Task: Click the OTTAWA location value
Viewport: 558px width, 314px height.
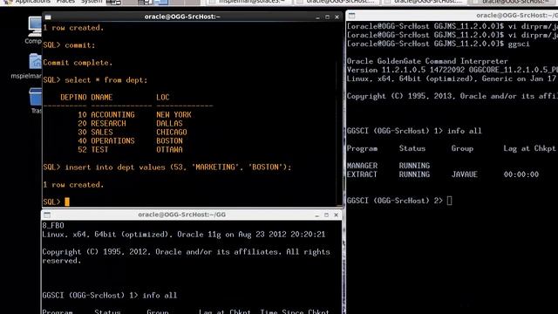Action: coord(169,149)
